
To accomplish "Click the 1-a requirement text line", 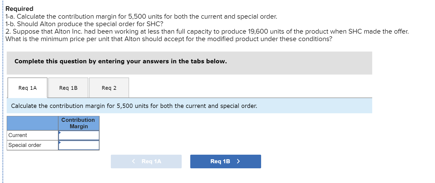I will click(141, 17).
